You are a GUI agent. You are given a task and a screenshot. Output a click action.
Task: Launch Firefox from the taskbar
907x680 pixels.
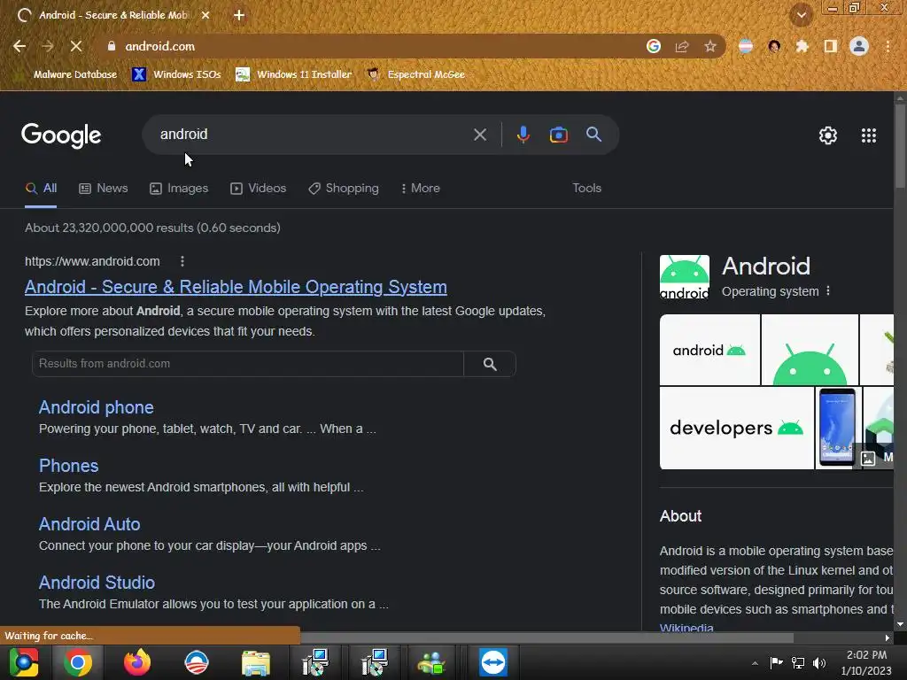click(137, 662)
